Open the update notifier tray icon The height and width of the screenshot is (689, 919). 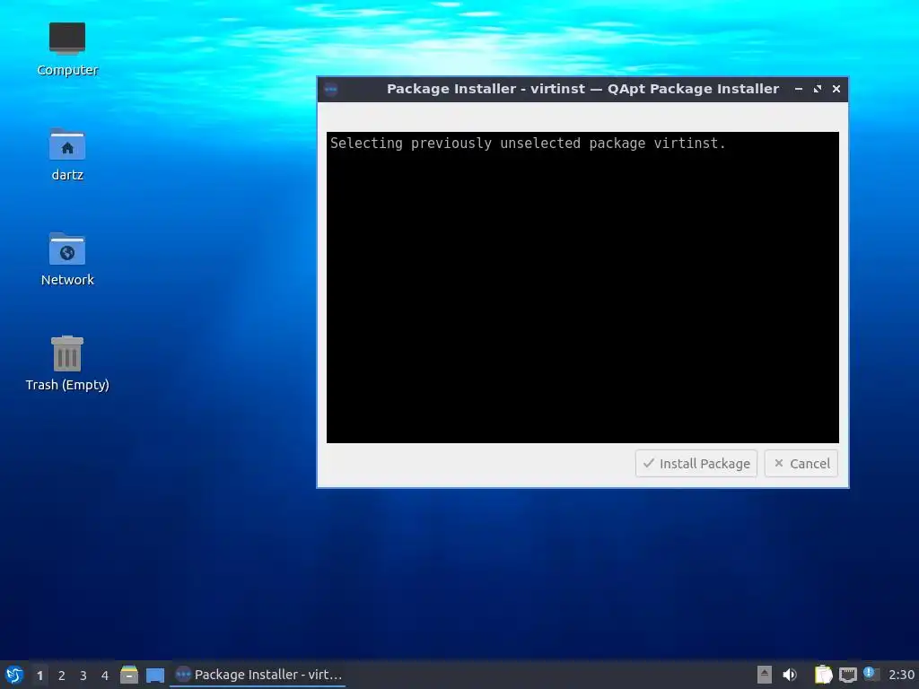point(871,675)
